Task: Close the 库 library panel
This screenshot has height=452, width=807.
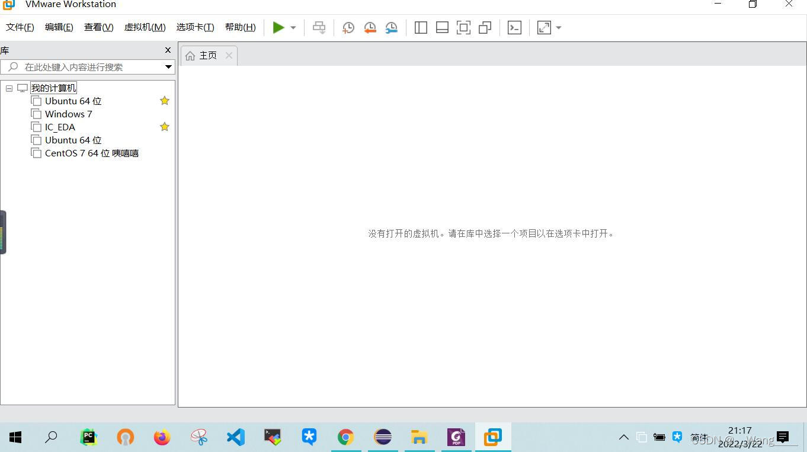Action: [168, 50]
